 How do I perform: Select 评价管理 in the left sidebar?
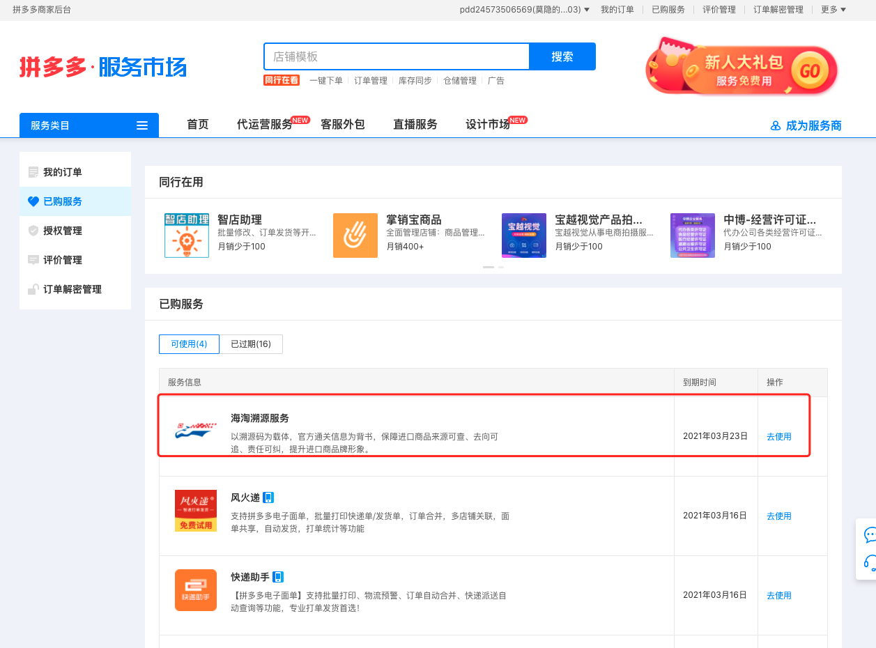click(x=75, y=260)
